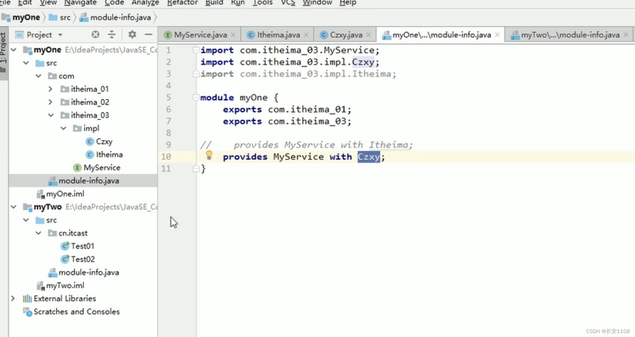The width and height of the screenshot is (635, 337).
Task: Collapse the src folder under myOne
Action: click(26, 63)
